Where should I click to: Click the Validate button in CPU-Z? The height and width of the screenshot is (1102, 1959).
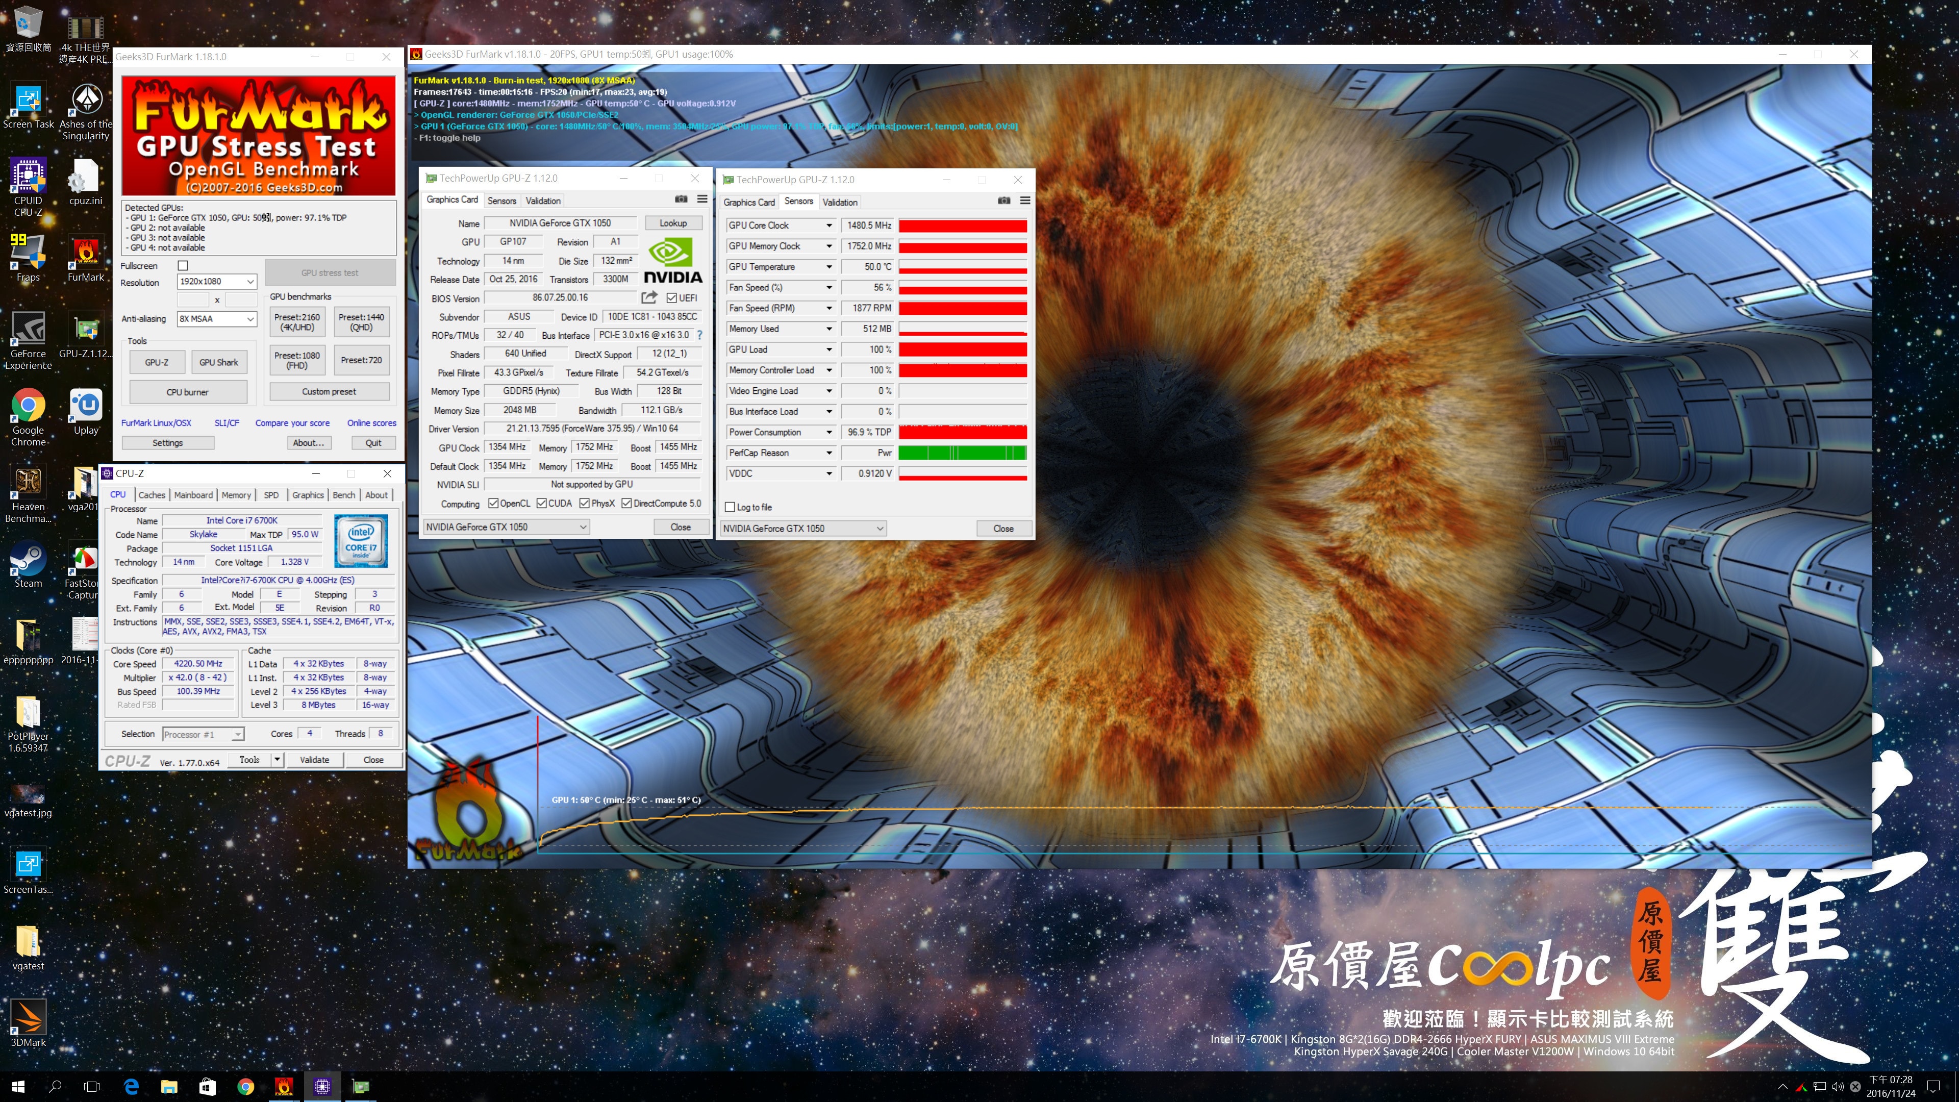point(315,760)
